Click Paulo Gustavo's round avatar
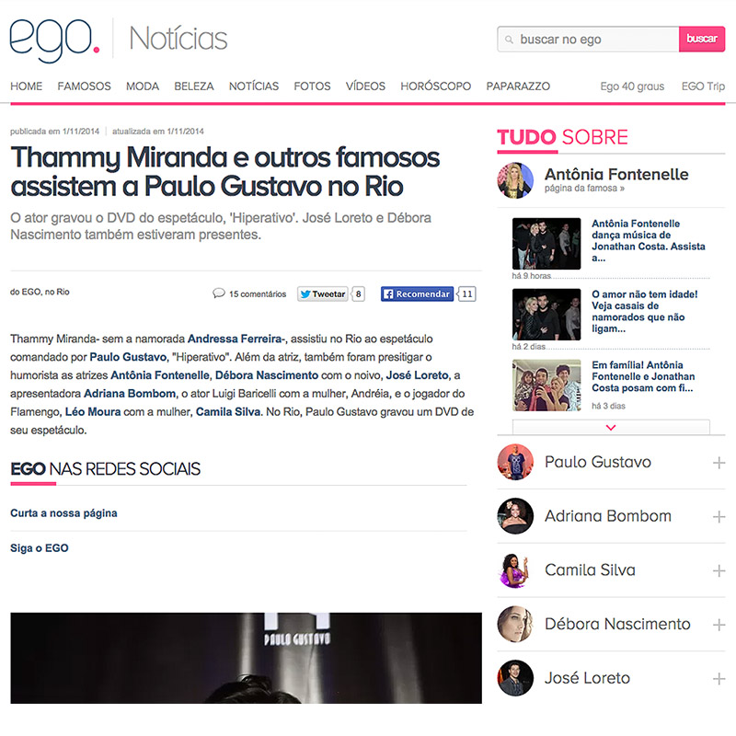736x736 pixels. coord(515,462)
